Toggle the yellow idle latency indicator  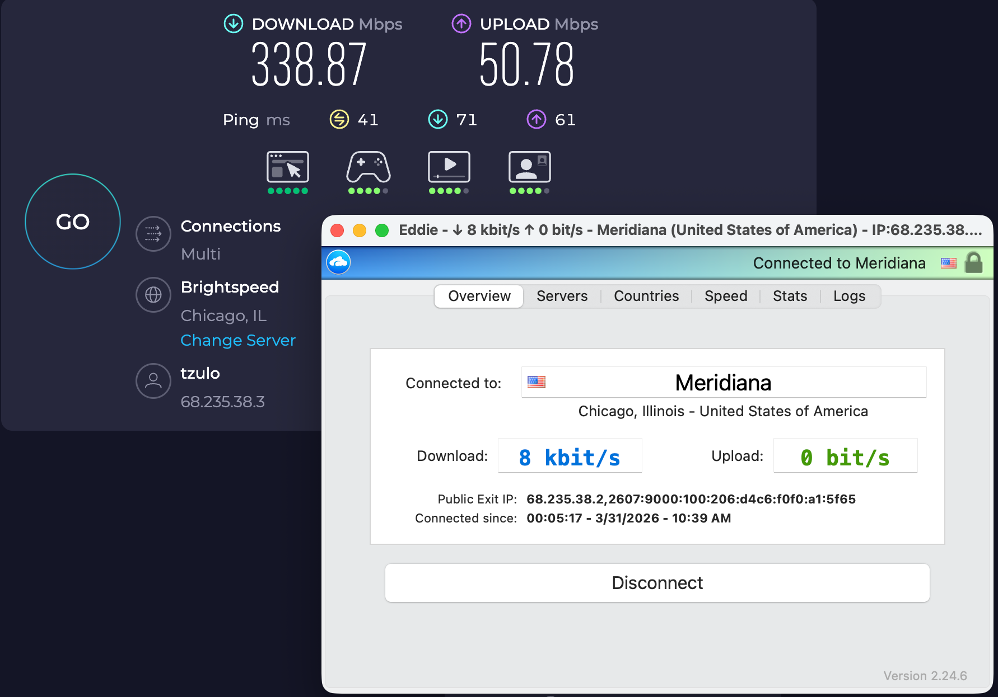(338, 119)
